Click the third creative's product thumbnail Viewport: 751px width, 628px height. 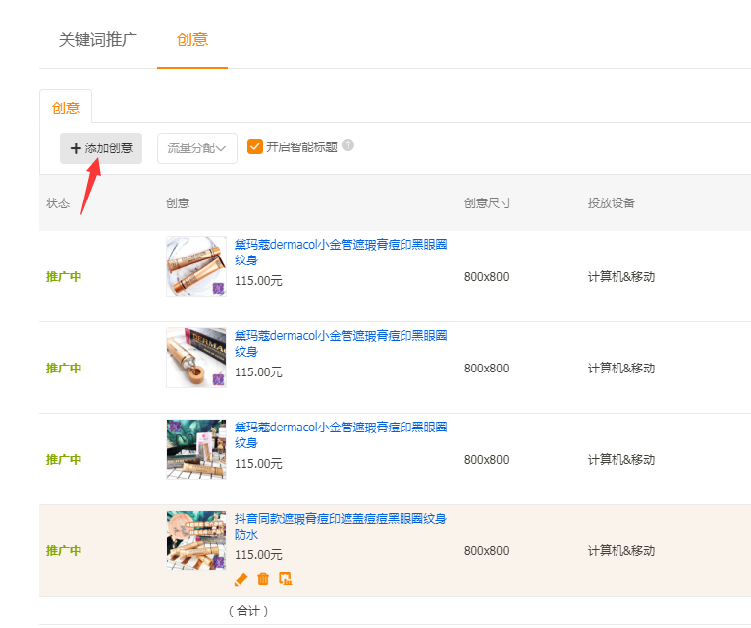(x=196, y=449)
